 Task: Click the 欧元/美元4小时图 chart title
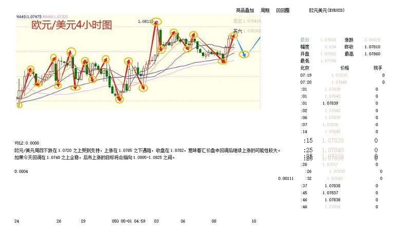coord(71,25)
